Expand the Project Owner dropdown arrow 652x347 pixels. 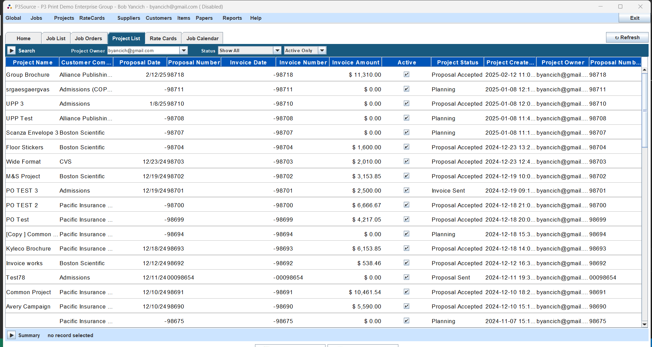pyautogui.click(x=184, y=50)
